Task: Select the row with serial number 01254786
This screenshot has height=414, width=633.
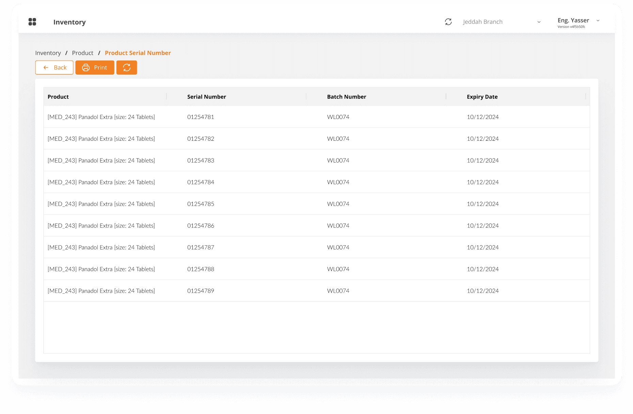Action: [x=201, y=226]
